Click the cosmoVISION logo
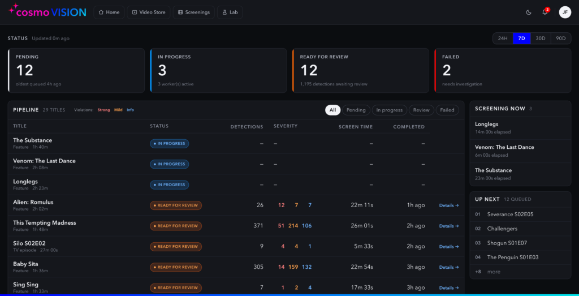The width and height of the screenshot is (579, 296). pos(47,12)
